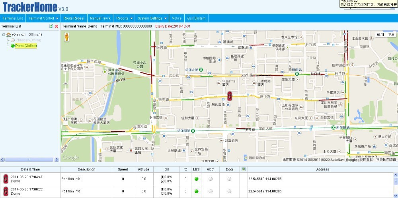
Task: Click Quit System in the menu bar
Action: [197, 18]
